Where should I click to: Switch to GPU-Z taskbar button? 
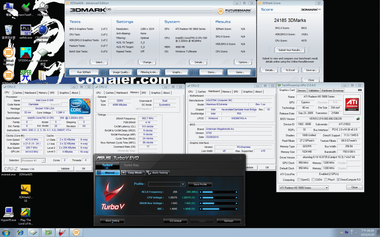48,233
